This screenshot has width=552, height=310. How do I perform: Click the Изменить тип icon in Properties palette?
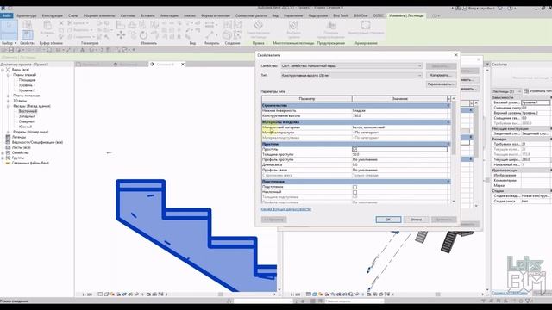pyautogui.click(x=526, y=91)
